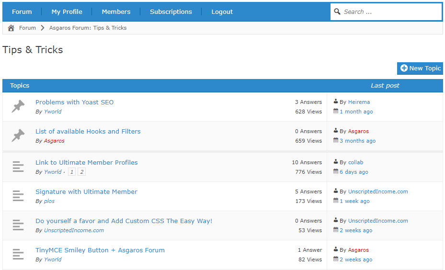Start a New Topic

point(420,68)
